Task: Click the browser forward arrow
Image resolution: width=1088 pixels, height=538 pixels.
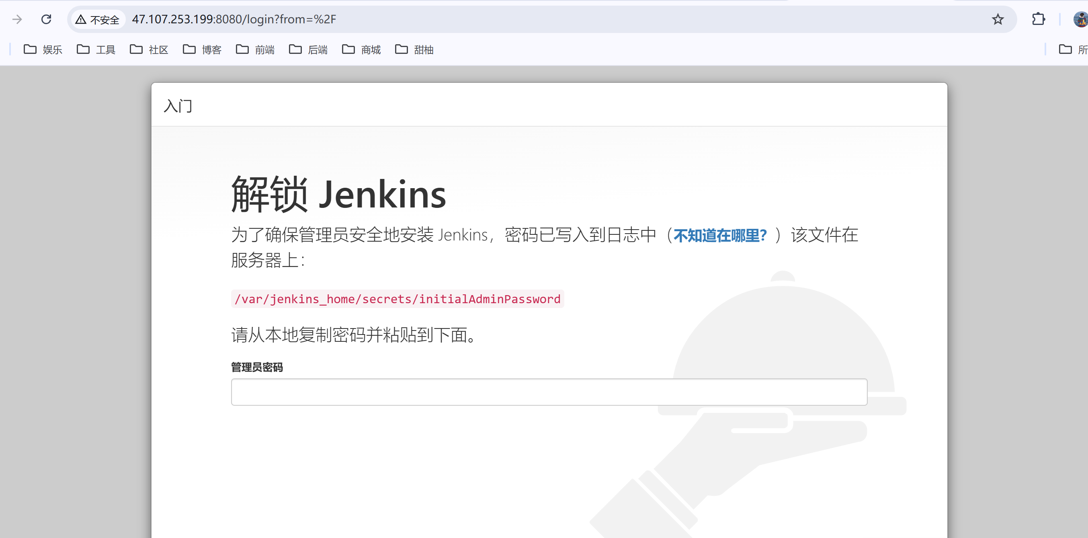Action: [17, 19]
